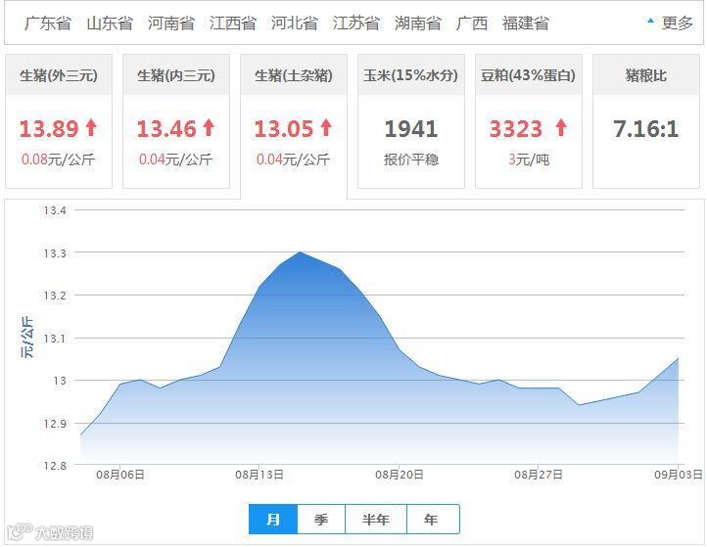The image size is (707, 547).
Task: Select the 半年 time range button
Action: point(376,519)
